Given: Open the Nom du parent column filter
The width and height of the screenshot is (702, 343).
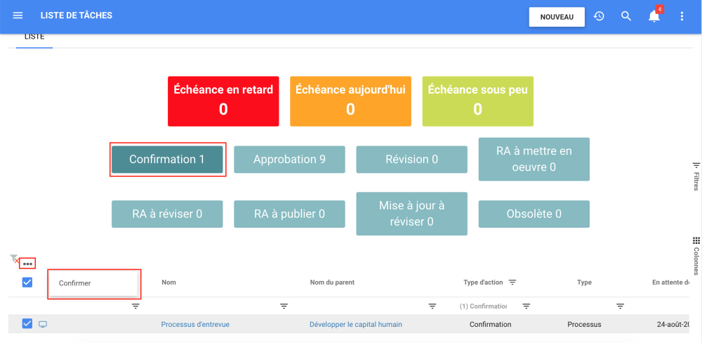Looking at the screenshot, I should coord(432,306).
